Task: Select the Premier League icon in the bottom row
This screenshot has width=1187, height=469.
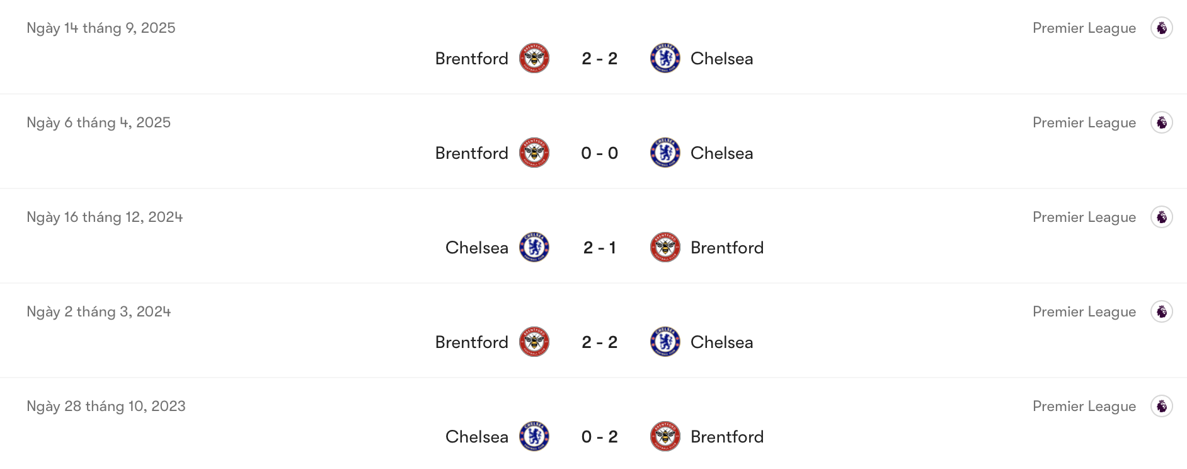Action: tap(1162, 406)
